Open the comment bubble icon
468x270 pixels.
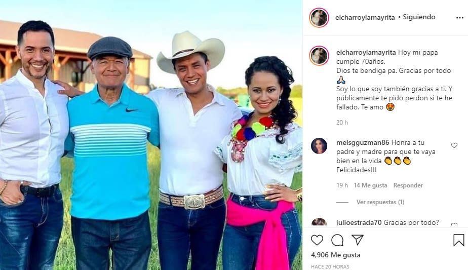337,240
